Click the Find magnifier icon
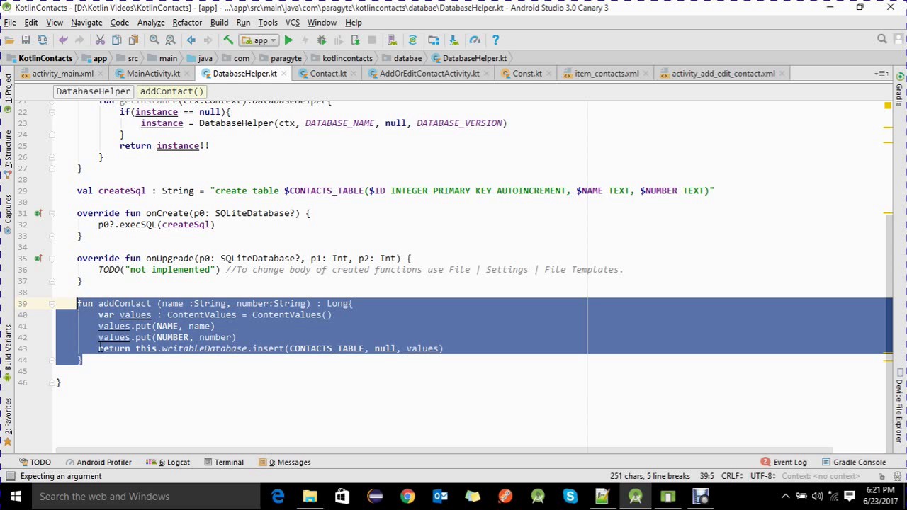The width and height of the screenshot is (907, 510). [154, 40]
